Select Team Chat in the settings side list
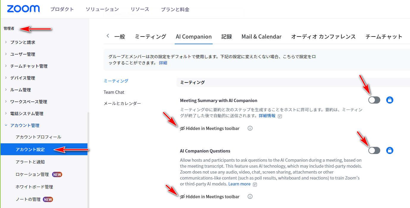The width and height of the screenshot is (410, 208). point(114,92)
